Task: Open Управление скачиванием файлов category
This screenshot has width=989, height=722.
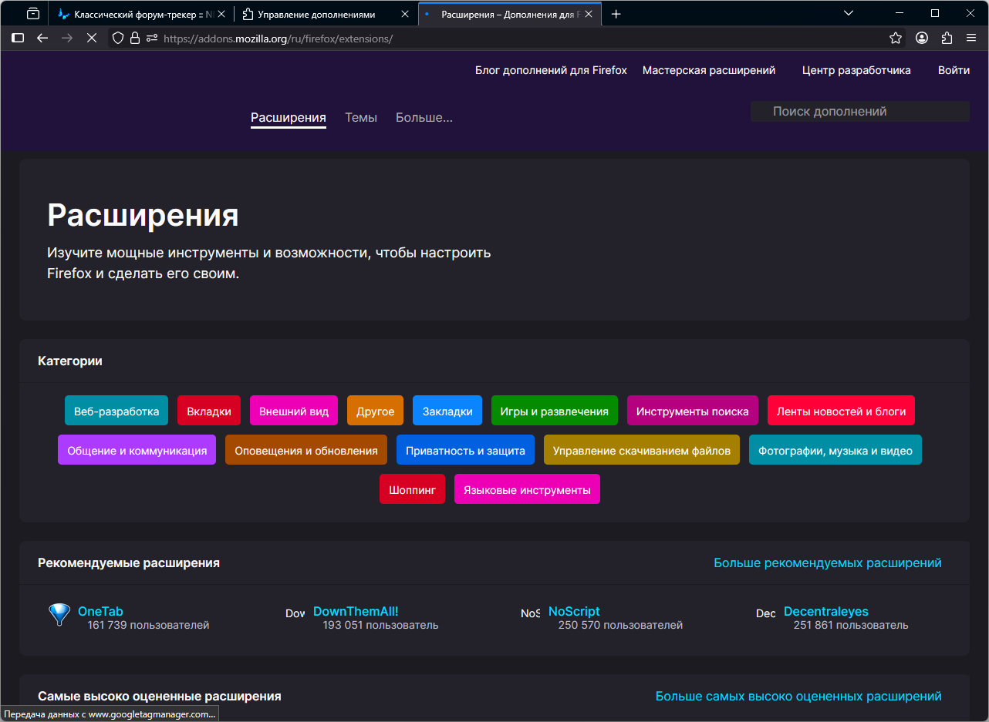Action: coord(642,450)
